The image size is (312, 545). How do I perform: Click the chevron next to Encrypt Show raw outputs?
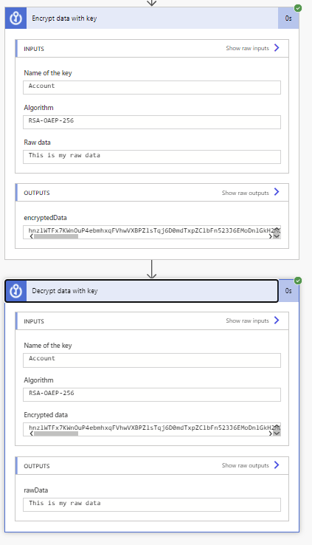pyautogui.click(x=277, y=192)
